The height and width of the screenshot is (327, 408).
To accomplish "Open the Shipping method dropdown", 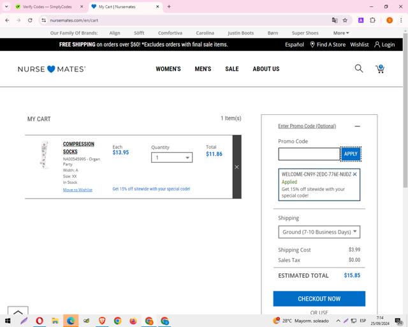I will tap(319, 232).
